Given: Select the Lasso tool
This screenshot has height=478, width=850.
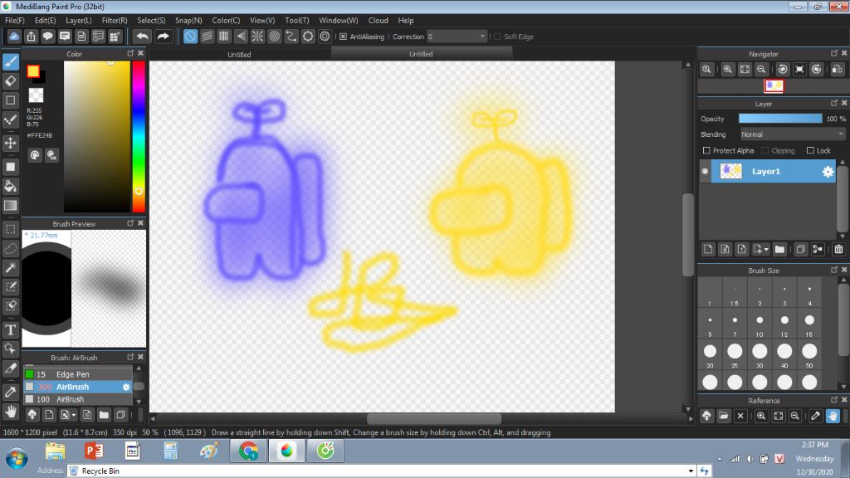Looking at the screenshot, I should (x=10, y=248).
